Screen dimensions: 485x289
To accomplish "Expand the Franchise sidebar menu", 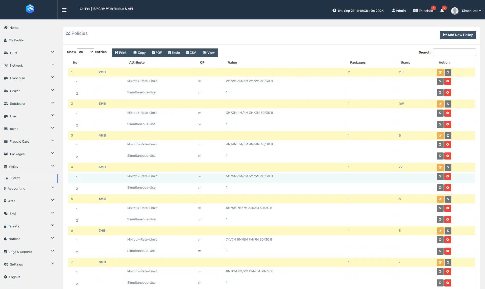I will pos(29,78).
